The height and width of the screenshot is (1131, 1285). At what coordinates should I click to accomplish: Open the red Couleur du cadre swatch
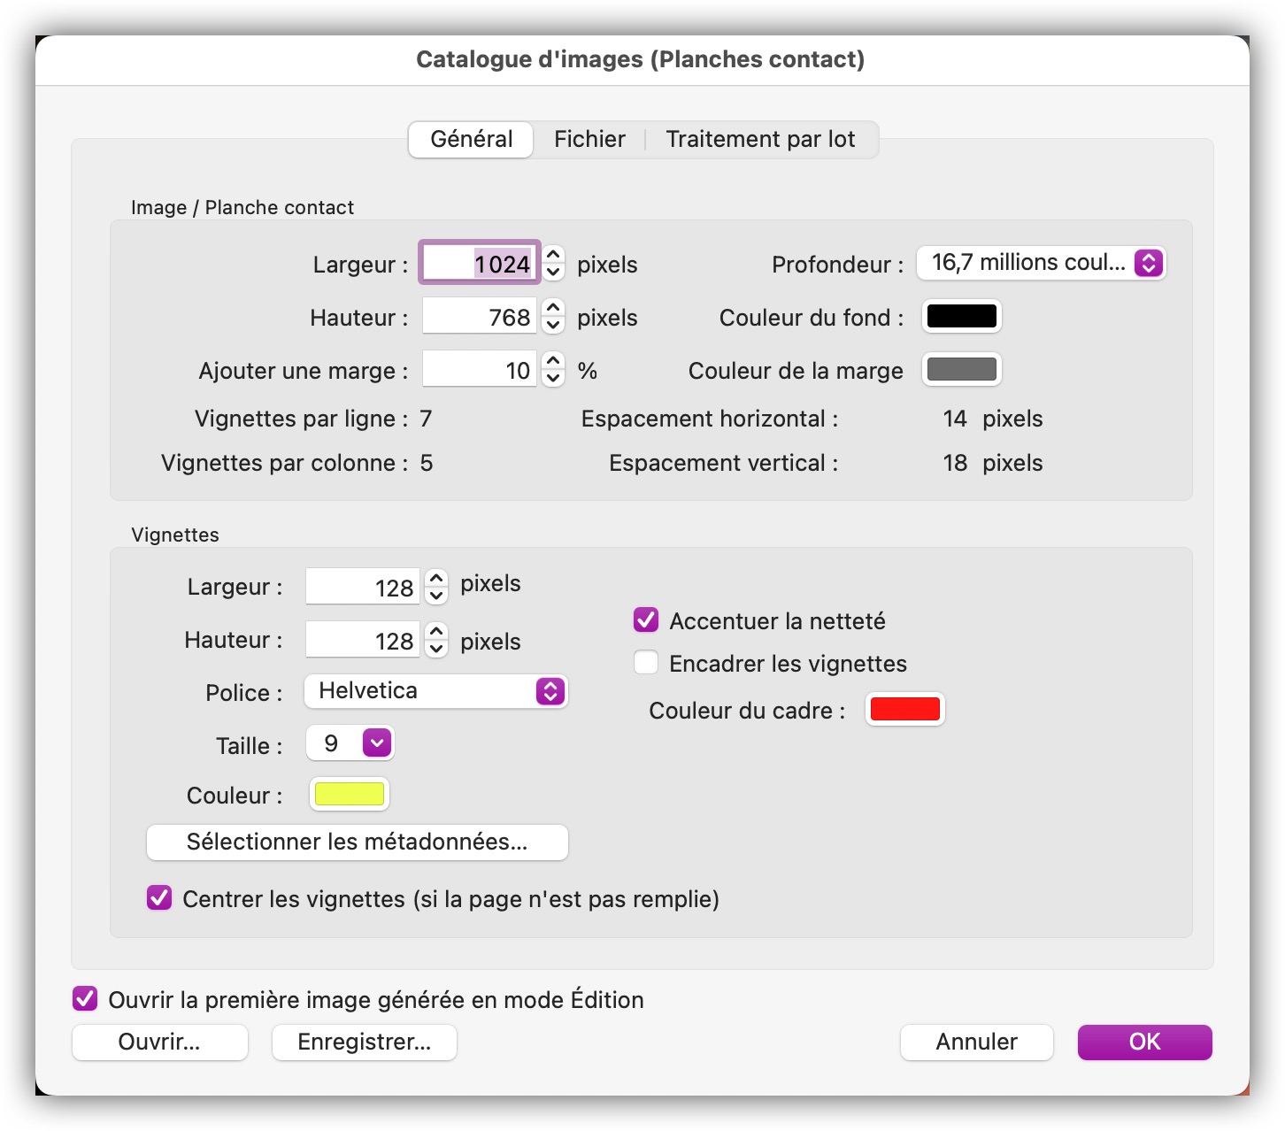[x=904, y=709]
